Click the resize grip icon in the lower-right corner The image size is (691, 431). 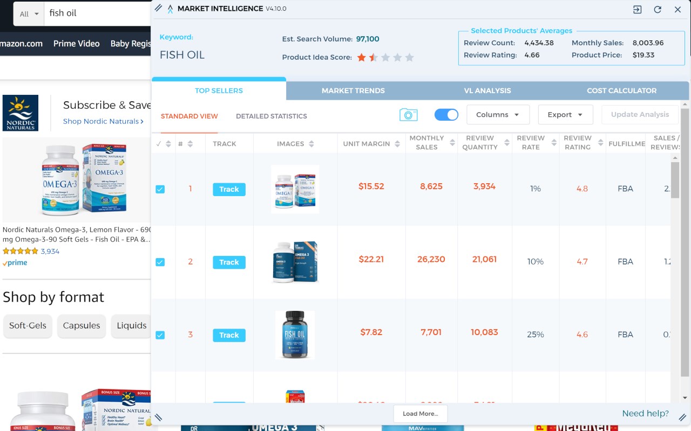[x=682, y=417]
